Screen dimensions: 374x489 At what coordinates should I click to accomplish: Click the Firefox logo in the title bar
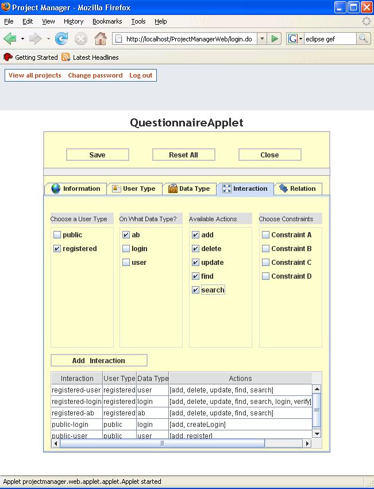[x=6, y=7]
